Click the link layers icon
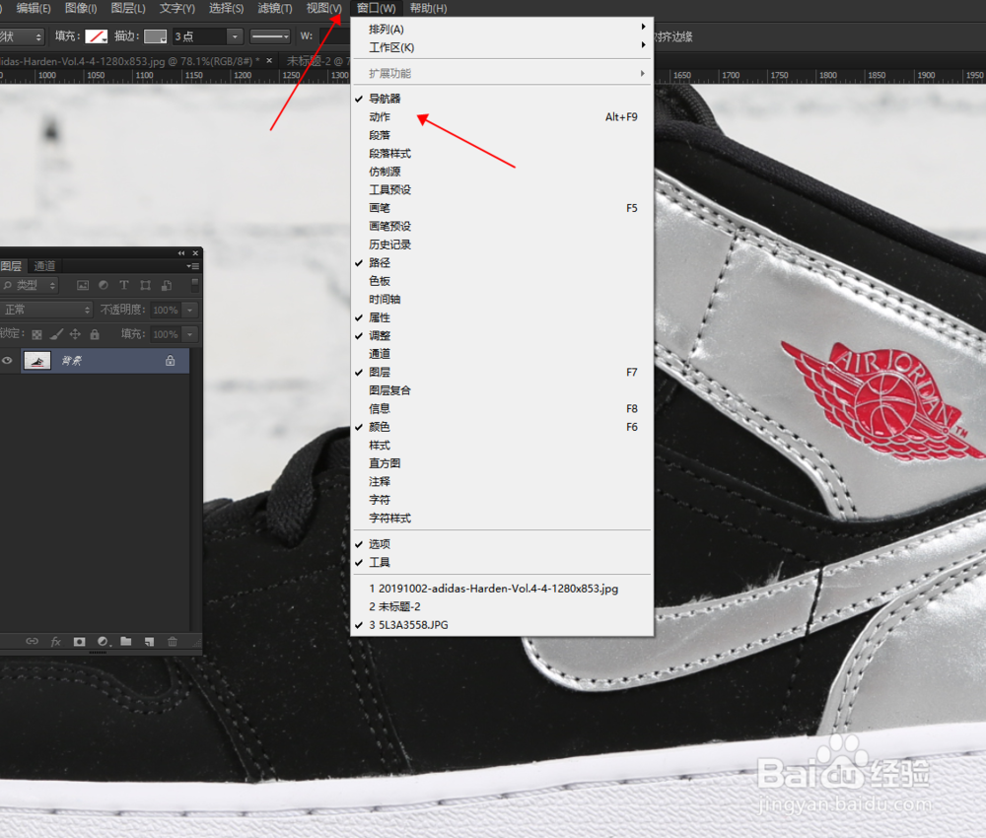986x838 pixels. (32, 641)
